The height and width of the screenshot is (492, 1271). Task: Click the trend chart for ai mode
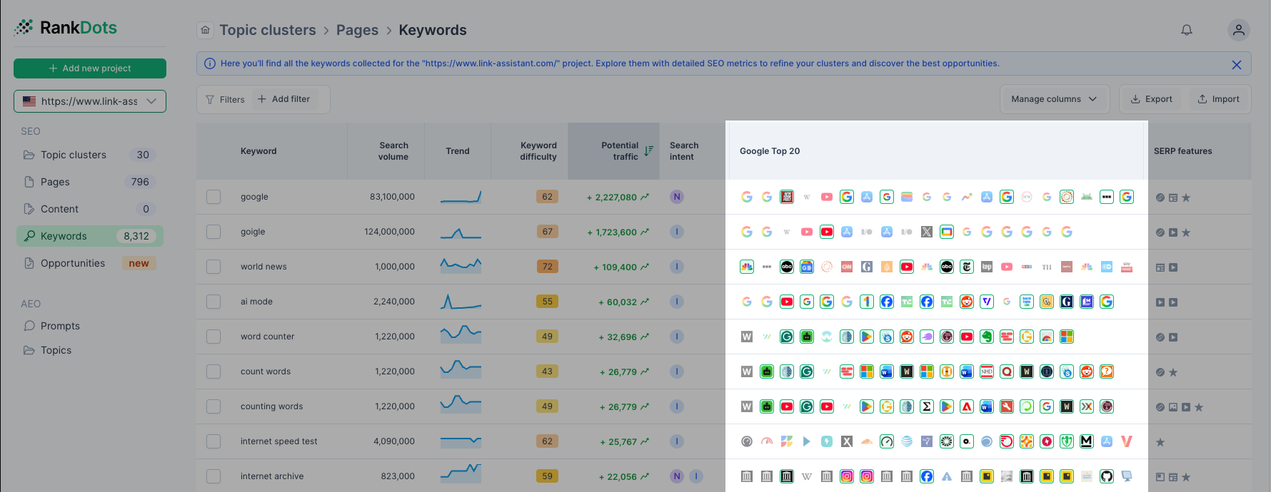461,302
